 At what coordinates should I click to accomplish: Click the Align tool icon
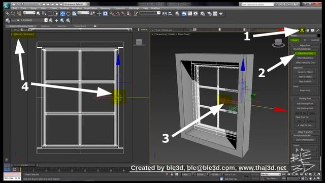tap(171, 14)
